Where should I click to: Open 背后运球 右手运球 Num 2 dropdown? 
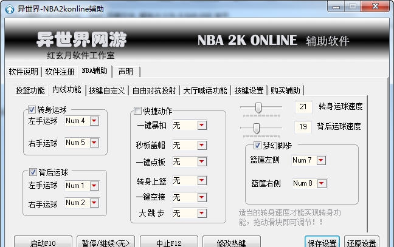94,203
